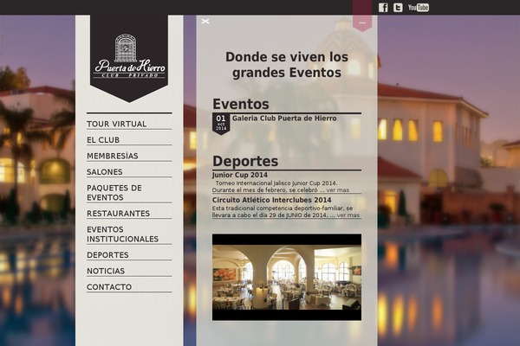The image size is (520, 346).
Task: Select Membresías in the sidebar
Action: [x=113, y=156]
